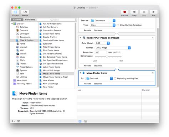The image size is (169, 137).
Task: Open the Recently Added smart folder
Action: click(x=22, y=84)
